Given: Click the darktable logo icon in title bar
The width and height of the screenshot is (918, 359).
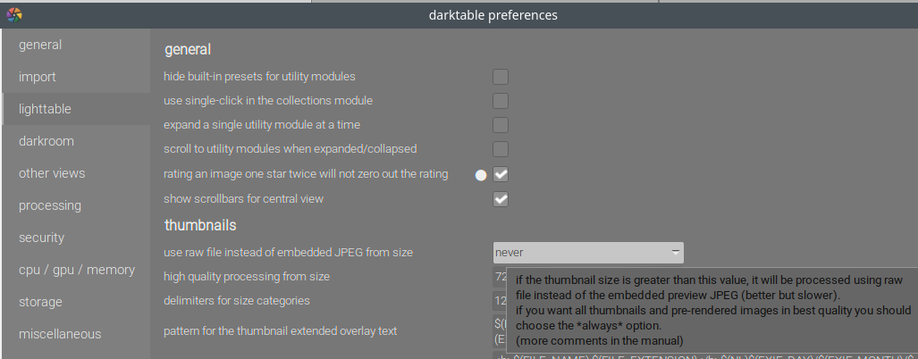Looking at the screenshot, I should tap(13, 14).
